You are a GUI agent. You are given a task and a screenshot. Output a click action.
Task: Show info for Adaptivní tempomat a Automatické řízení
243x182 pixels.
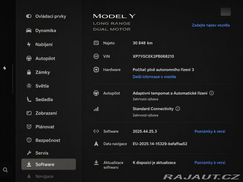pos(212,93)
